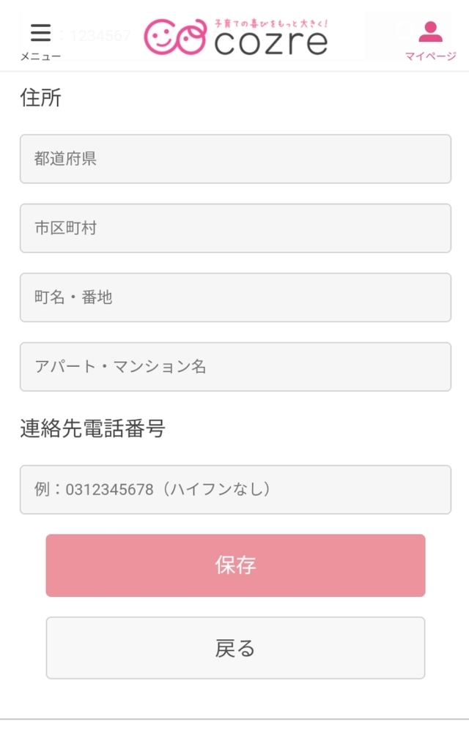The height and width of the screenshot is (744, 469).
Task: Click the 町名・番地 address field
Action: click(235, 297)
